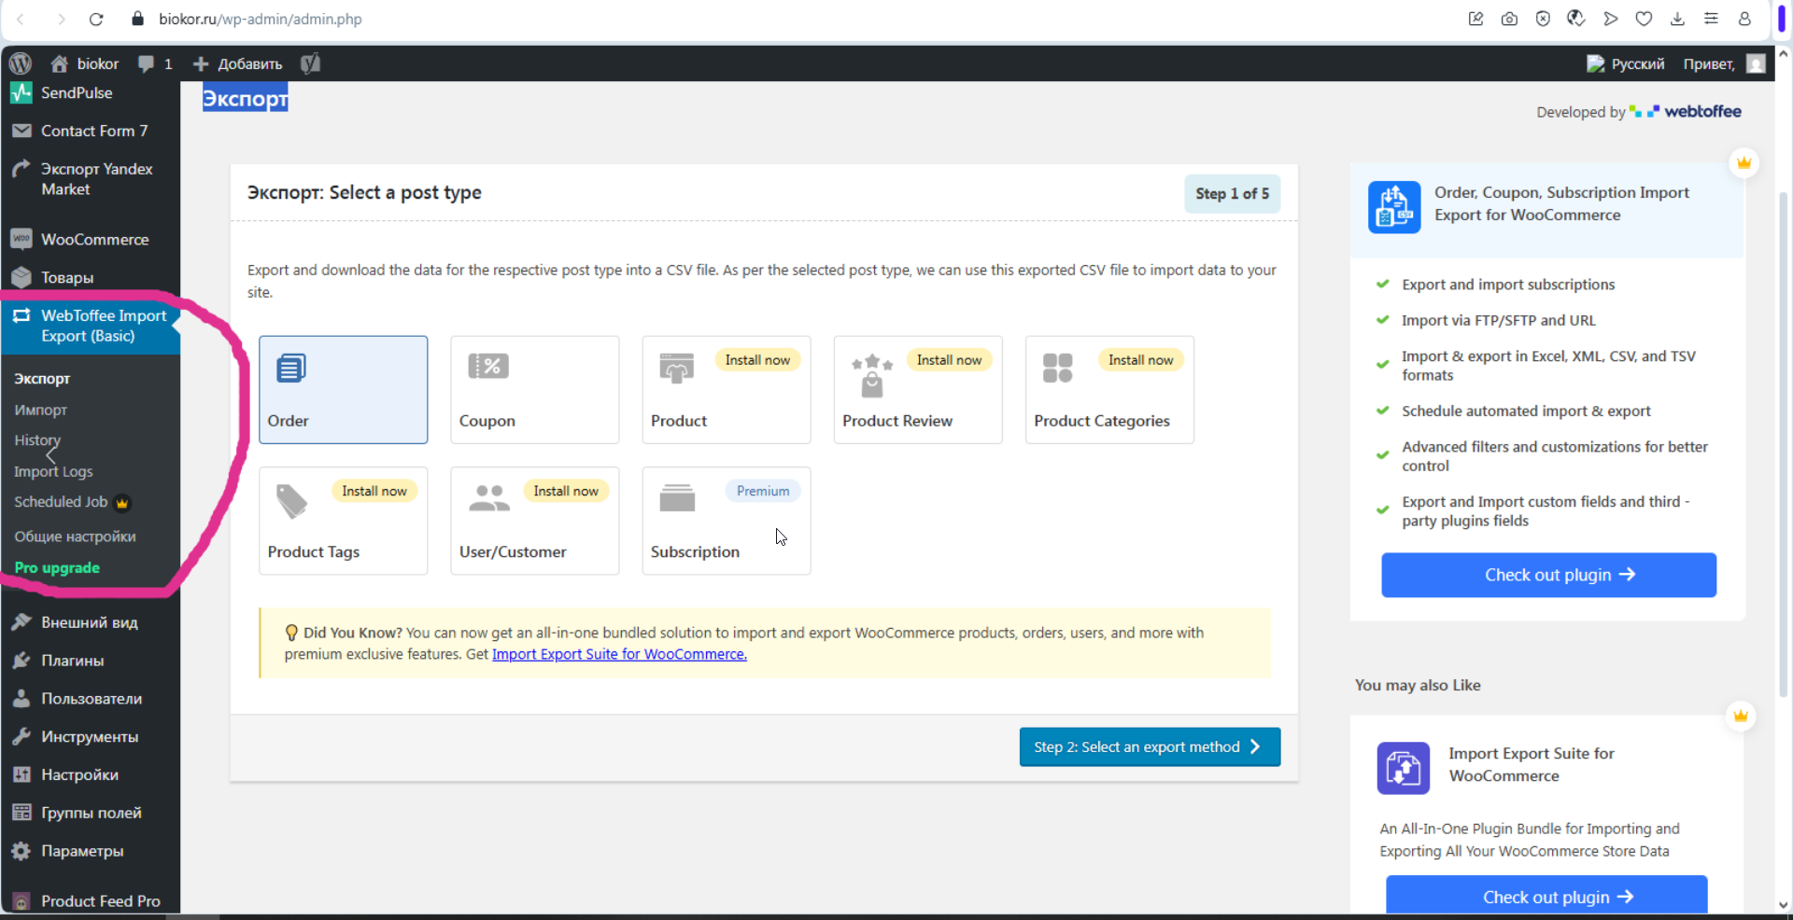Open the Добавить new content menu
This screenshot has height=920, width=1793.
pyautogui.click(x=237, y=63)
